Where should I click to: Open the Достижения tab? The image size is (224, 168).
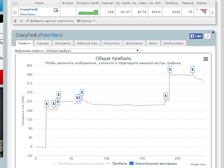(134, 43)
